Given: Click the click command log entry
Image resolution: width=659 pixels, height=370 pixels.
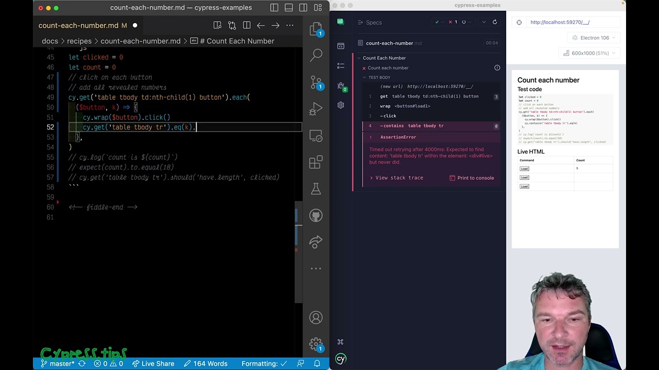Looking at the screenshot, I should 431,116.
